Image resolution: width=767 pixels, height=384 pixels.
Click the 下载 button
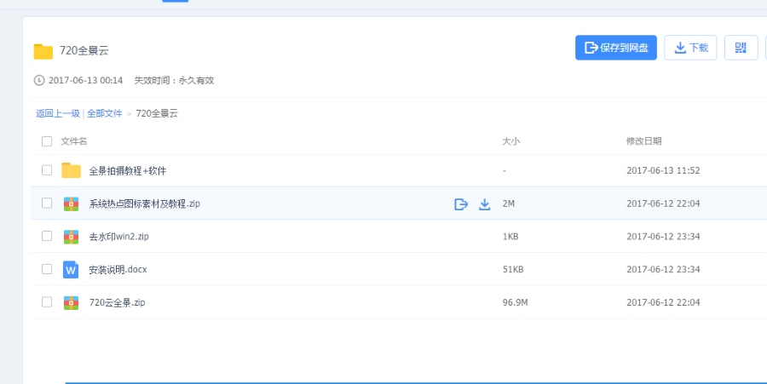[690, 48]
